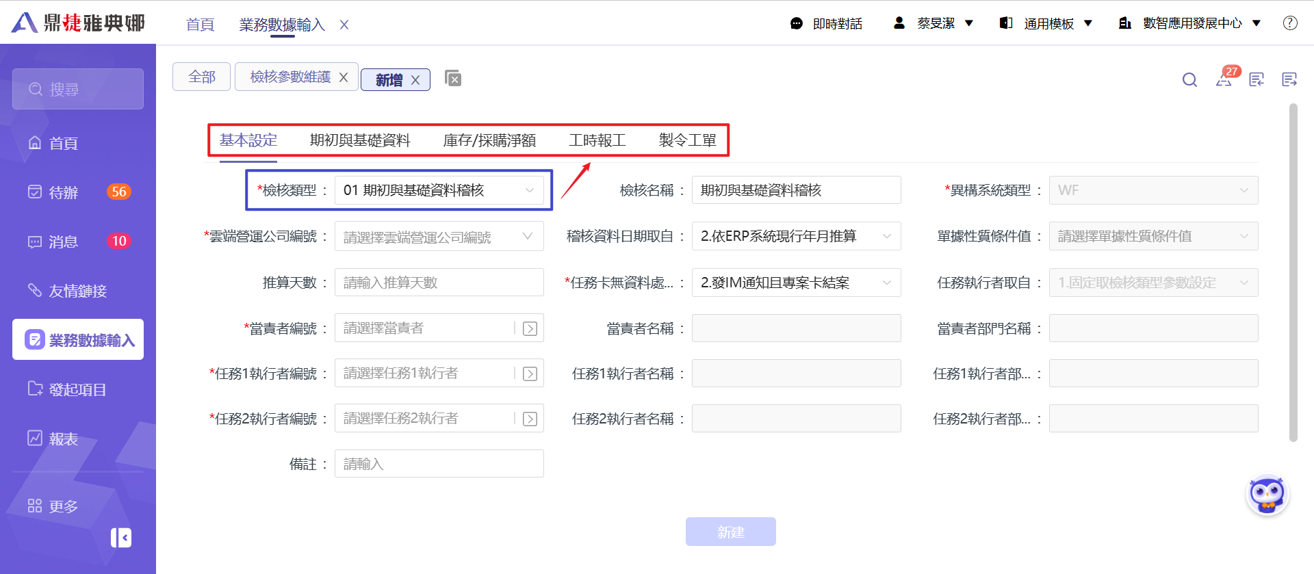Click the user profile icon for 蔡旻潔
1314x574 pixels.
pyautogui.click(x=899, y=23)
